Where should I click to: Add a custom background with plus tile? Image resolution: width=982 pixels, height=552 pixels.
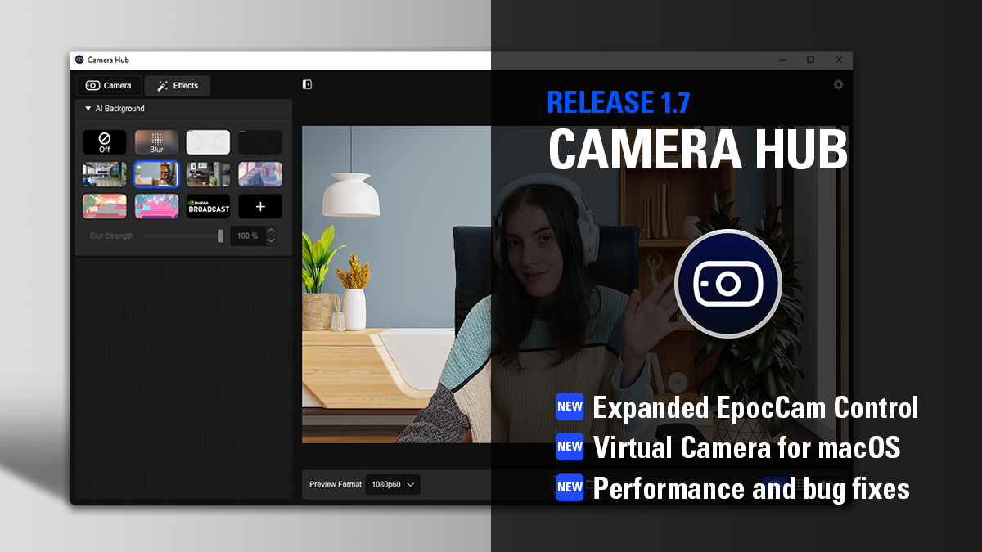tap(260, 206)
